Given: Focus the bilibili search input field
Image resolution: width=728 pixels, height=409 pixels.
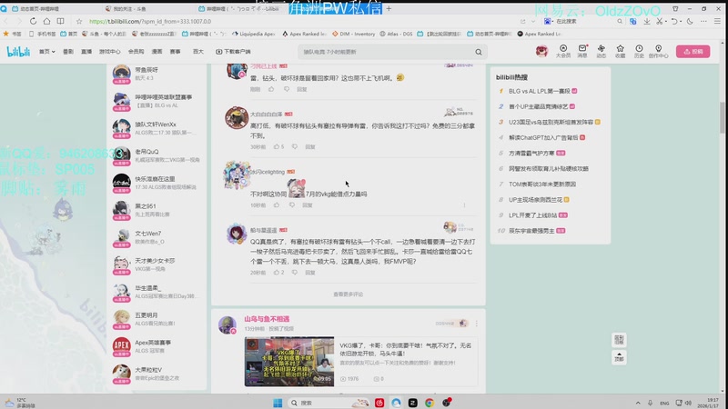Looking at the screenshot, I should (x=385, y=52).
